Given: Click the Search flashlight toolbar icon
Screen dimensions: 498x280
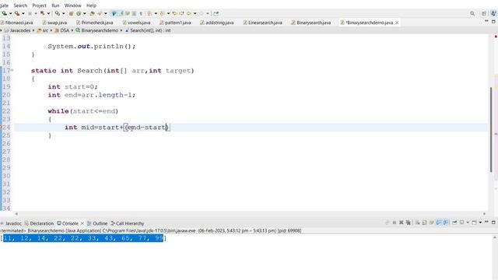Looking at the screenshot, I should [x=100, y=13].
